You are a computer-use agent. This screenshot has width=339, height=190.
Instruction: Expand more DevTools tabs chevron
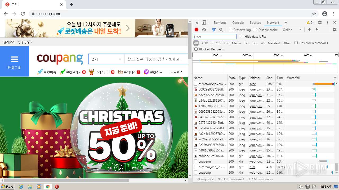pyautogui.click(x=286, y=23)
